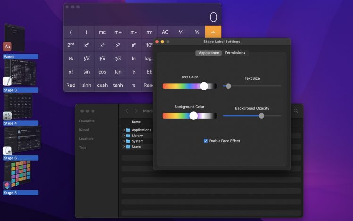Click the Dictionary app icon above Words label

tap(7, 47)
